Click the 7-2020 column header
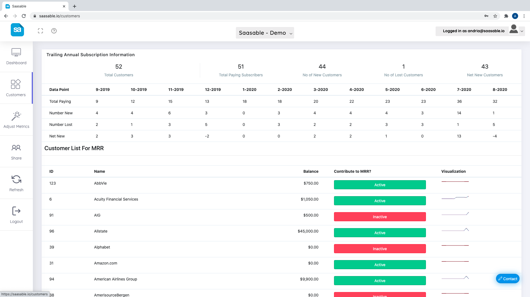Image resolution: width=530 pixels, height=297 pixels. [464, 90]
